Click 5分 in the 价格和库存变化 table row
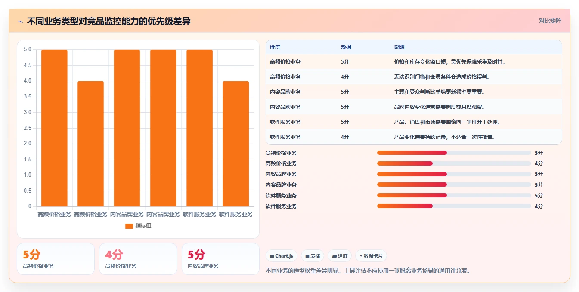The width and height of the screenshot is (579, 292). (345, 62)
